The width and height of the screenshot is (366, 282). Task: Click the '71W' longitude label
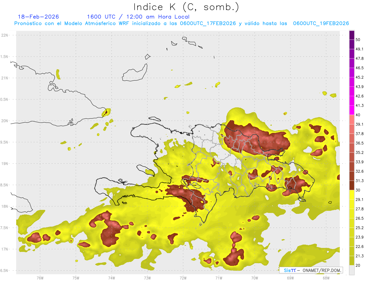[x=219, y=278]
